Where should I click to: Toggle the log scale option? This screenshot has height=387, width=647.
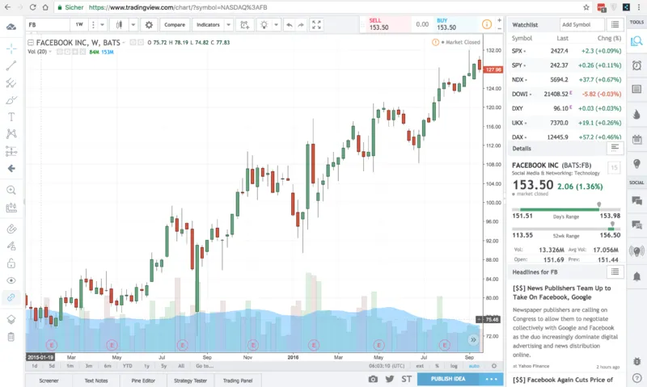click(454, 366)
